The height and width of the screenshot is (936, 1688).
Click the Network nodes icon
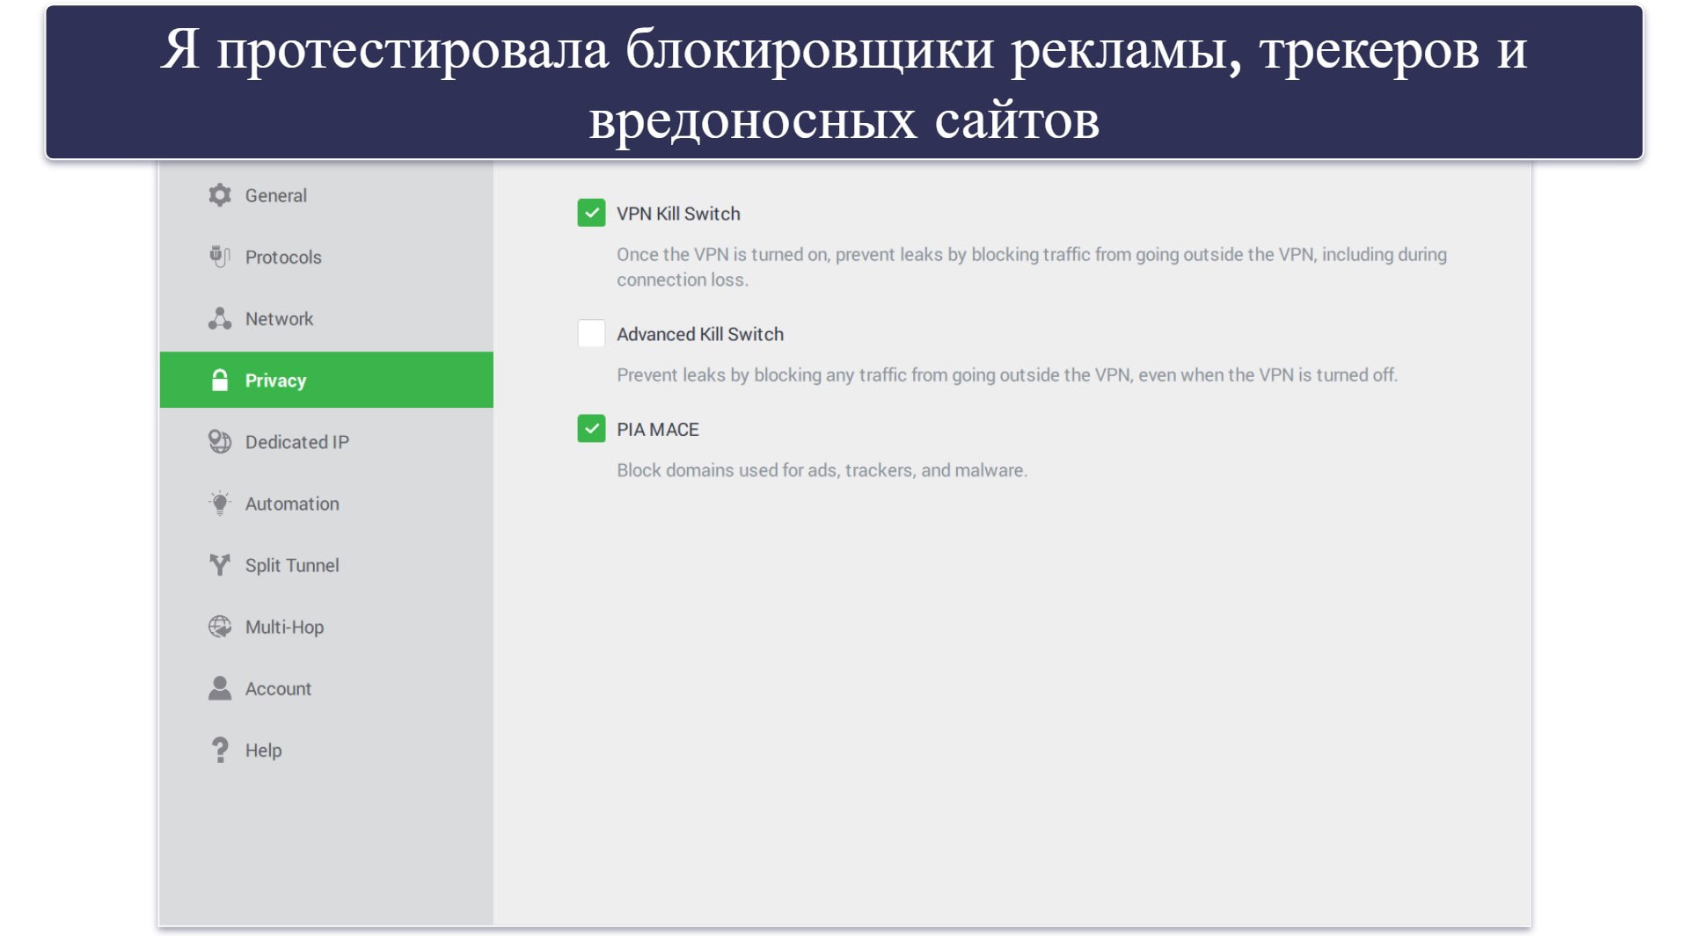220,318
